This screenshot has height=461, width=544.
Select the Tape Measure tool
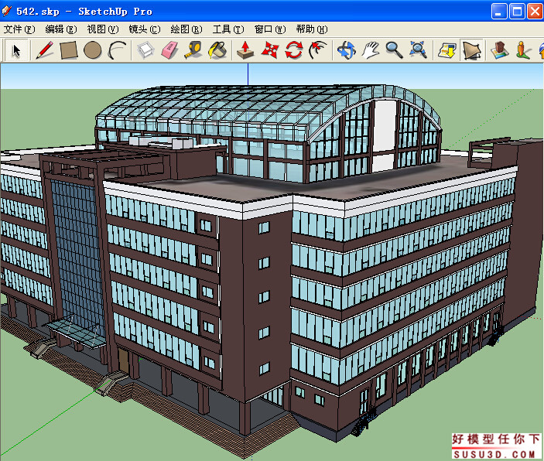[193, 50]
